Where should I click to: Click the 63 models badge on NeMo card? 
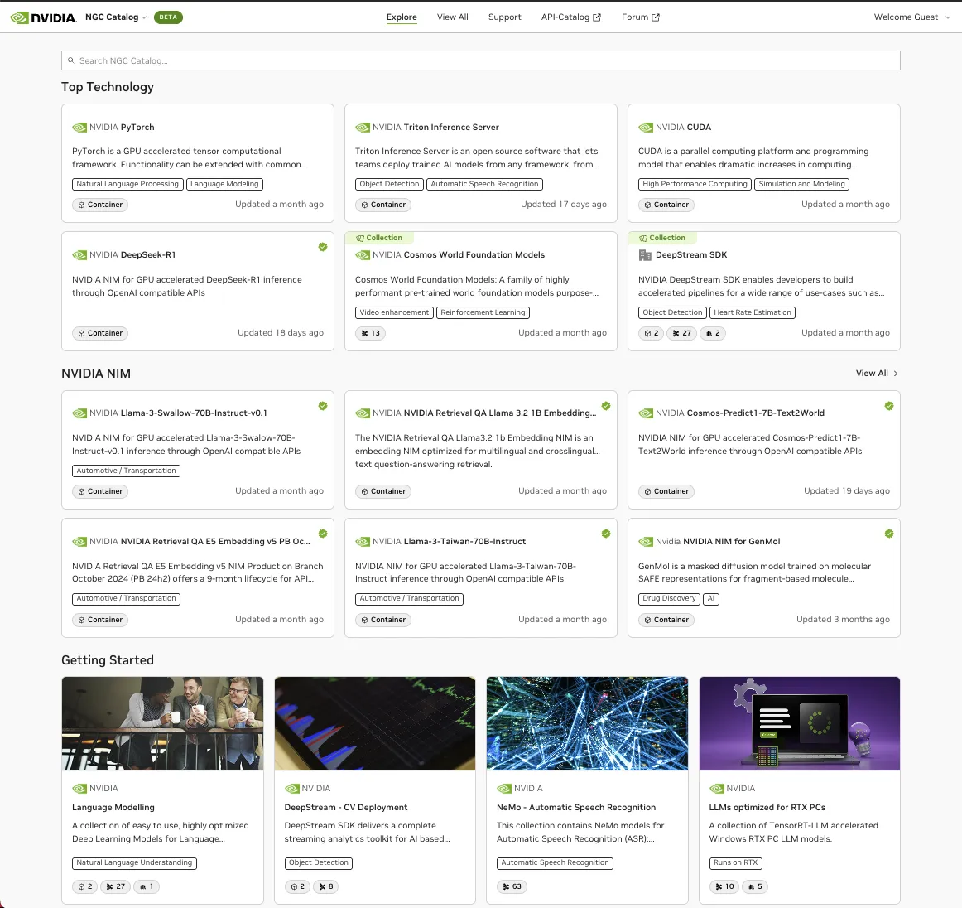click(512, 886)
